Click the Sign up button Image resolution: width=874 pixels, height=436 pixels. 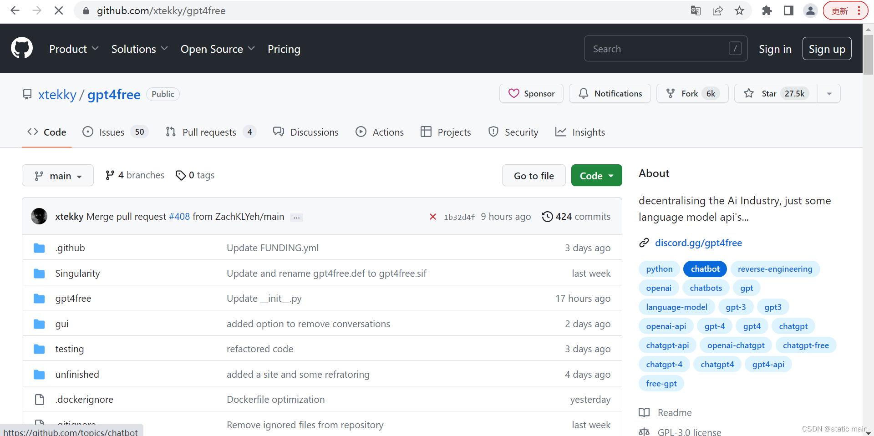(827, 49)
